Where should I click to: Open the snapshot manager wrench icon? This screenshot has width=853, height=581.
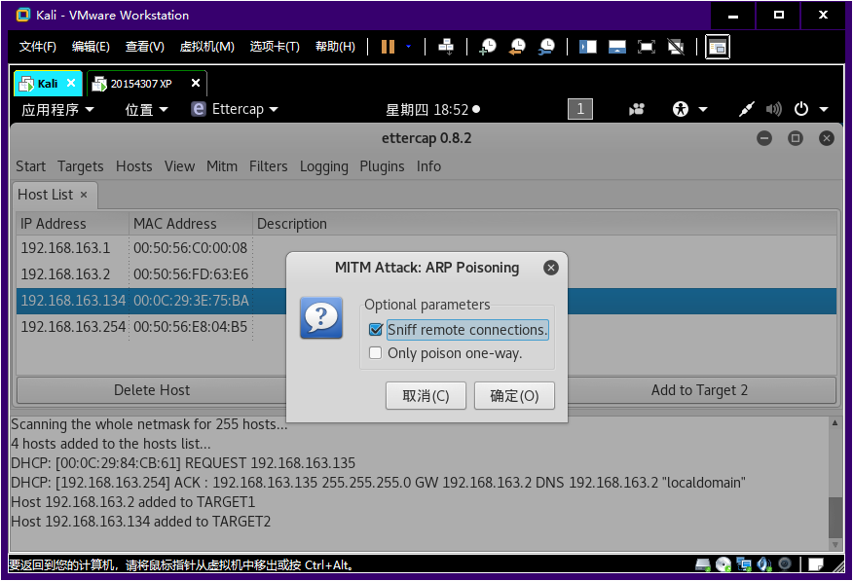[x=547, y=47]
